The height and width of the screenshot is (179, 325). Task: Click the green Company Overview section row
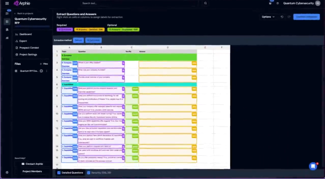point(129,57)
